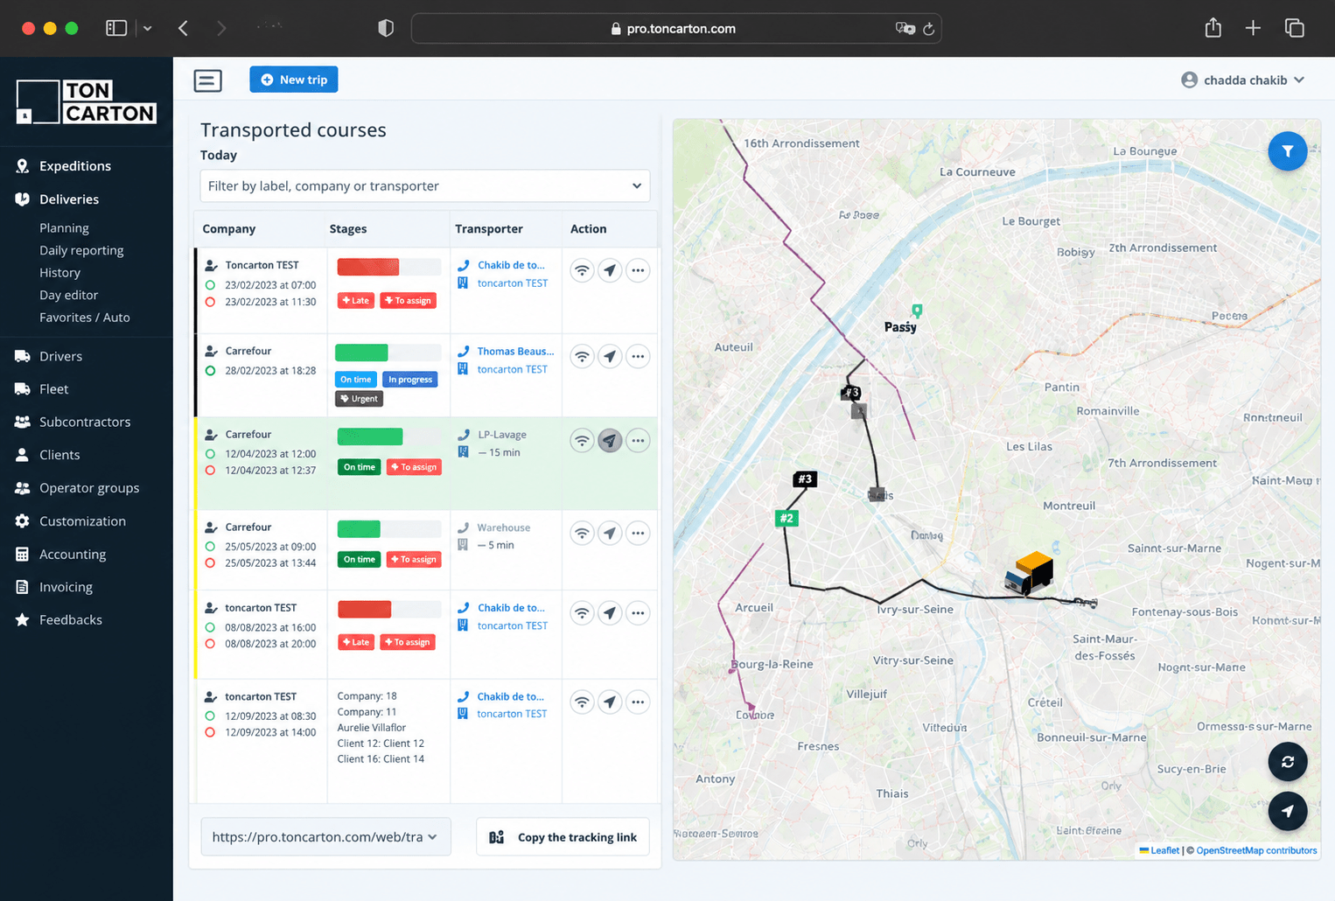
Task: Copy the tracking link
Action: (563, 837)
